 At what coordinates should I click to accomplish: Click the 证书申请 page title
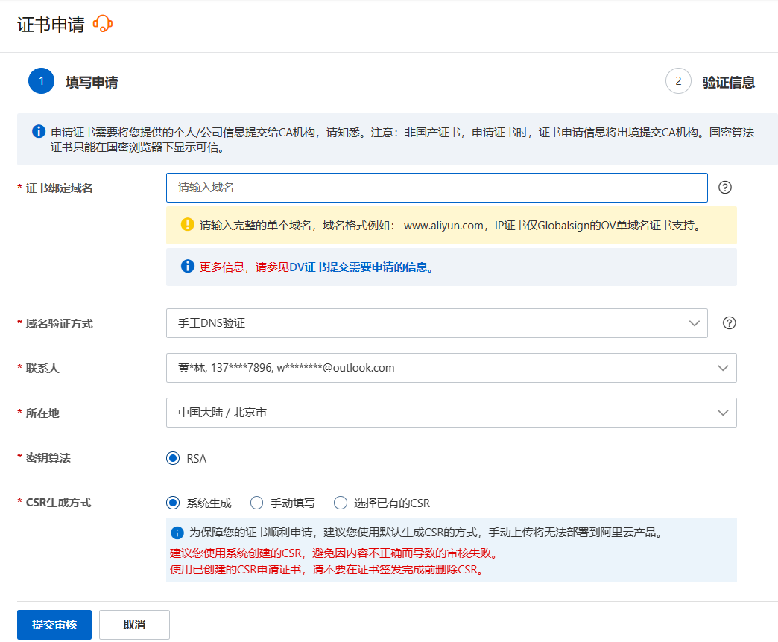(x=51, y=25)
